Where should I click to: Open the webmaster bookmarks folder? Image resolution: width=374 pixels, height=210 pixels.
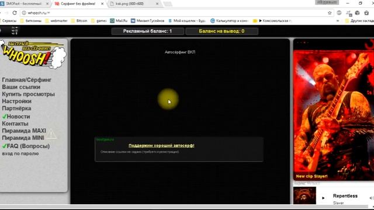coord(57,21)
